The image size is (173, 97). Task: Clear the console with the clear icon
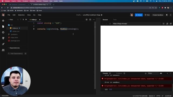click(x=145, y=73)
